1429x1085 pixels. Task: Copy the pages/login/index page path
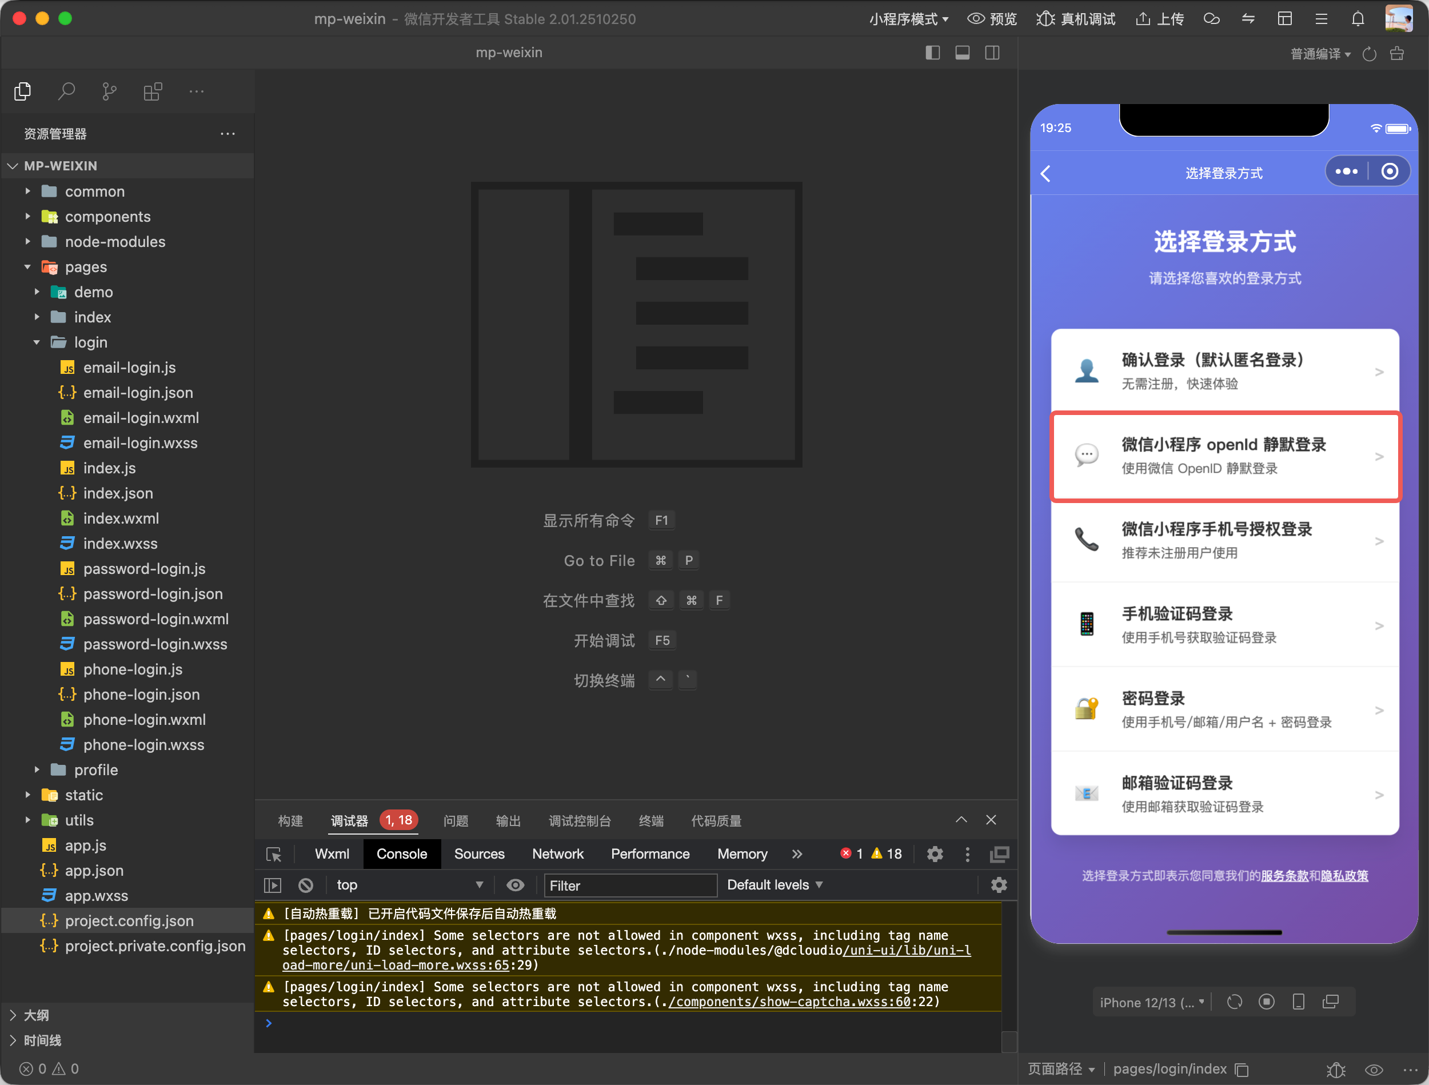[1243, 1070]
